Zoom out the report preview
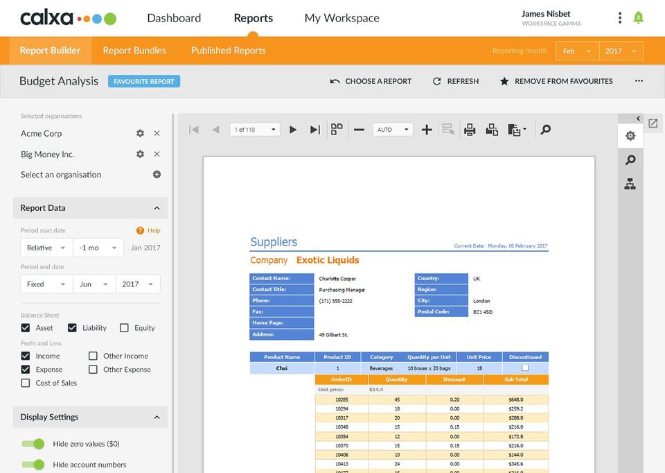665x473 pixels. (x=360, y=130)
